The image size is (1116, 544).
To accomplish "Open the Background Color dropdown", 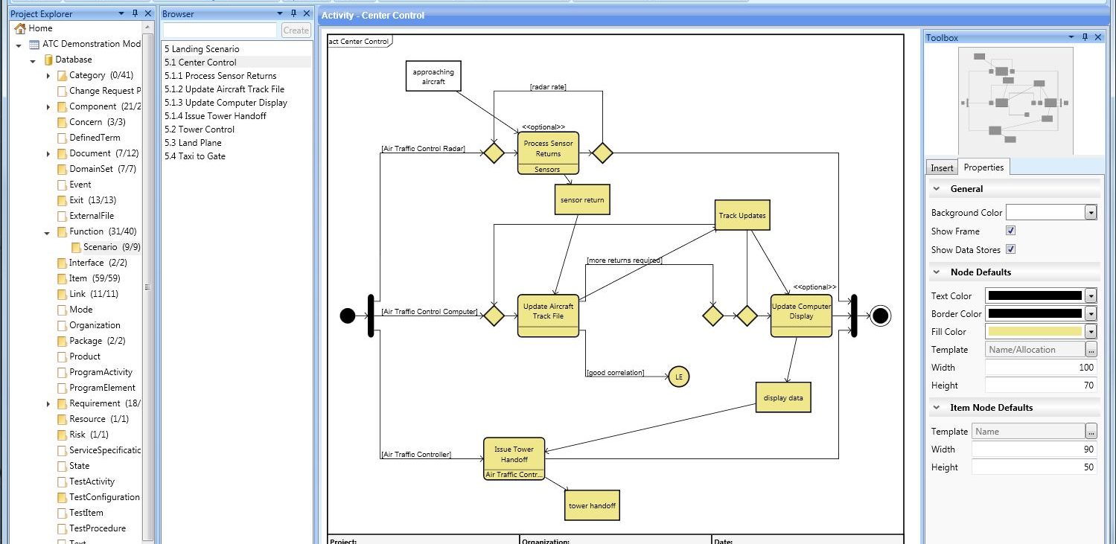I will point(1091,213).
